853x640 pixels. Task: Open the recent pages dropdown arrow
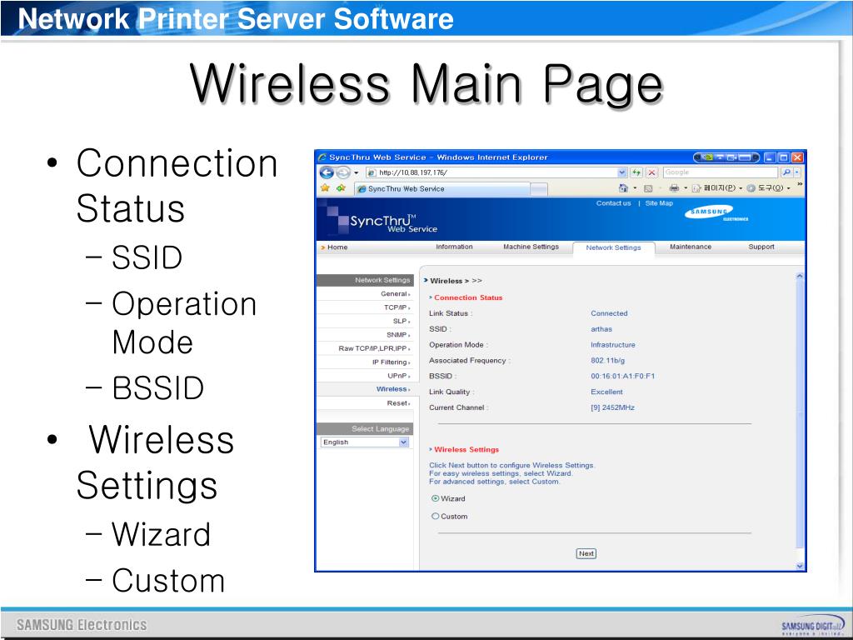[357, 172]
